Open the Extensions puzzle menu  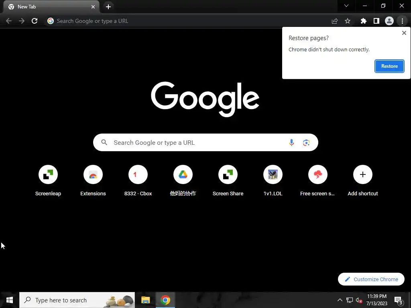(x=364, y=21)
